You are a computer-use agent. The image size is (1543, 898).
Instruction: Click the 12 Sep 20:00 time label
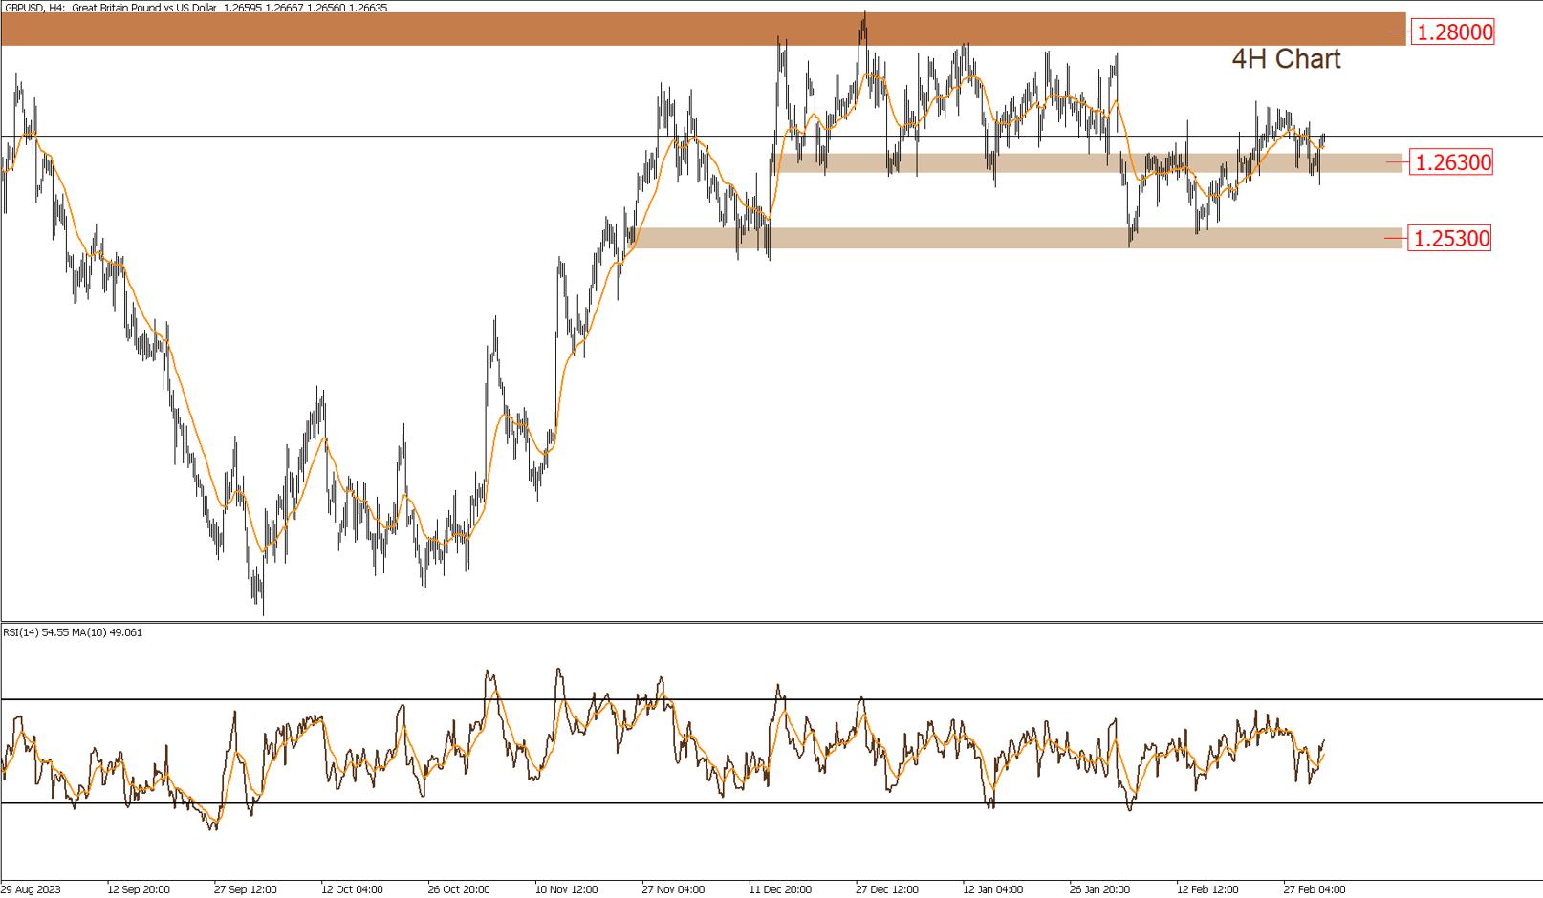pyautogui.click(x=138, y=889)
